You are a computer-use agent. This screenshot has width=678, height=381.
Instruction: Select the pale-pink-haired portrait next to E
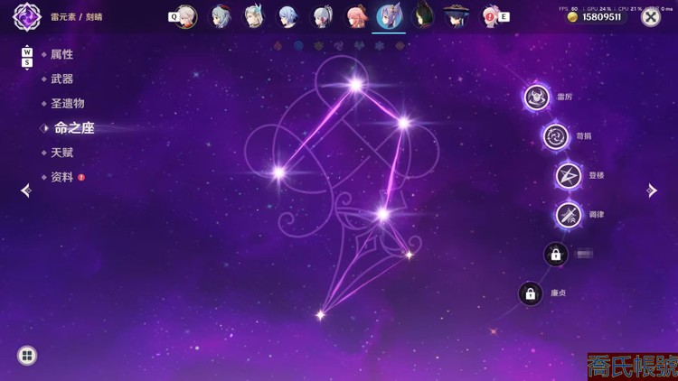490,17
